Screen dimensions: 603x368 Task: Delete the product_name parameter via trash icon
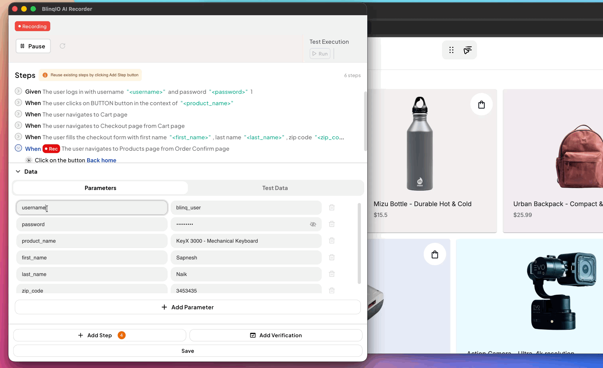pos(332,241)
